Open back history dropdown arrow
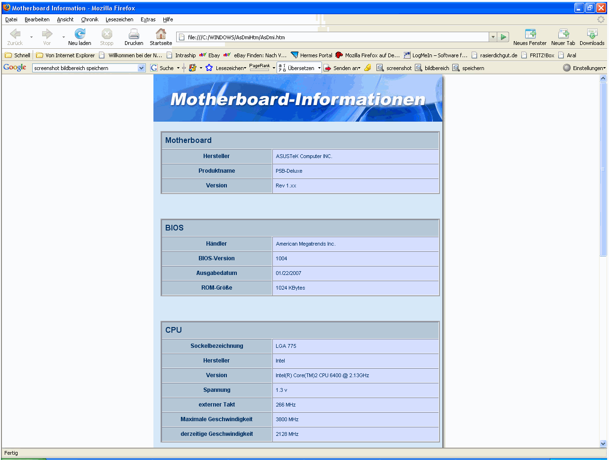 pos(31,37)
